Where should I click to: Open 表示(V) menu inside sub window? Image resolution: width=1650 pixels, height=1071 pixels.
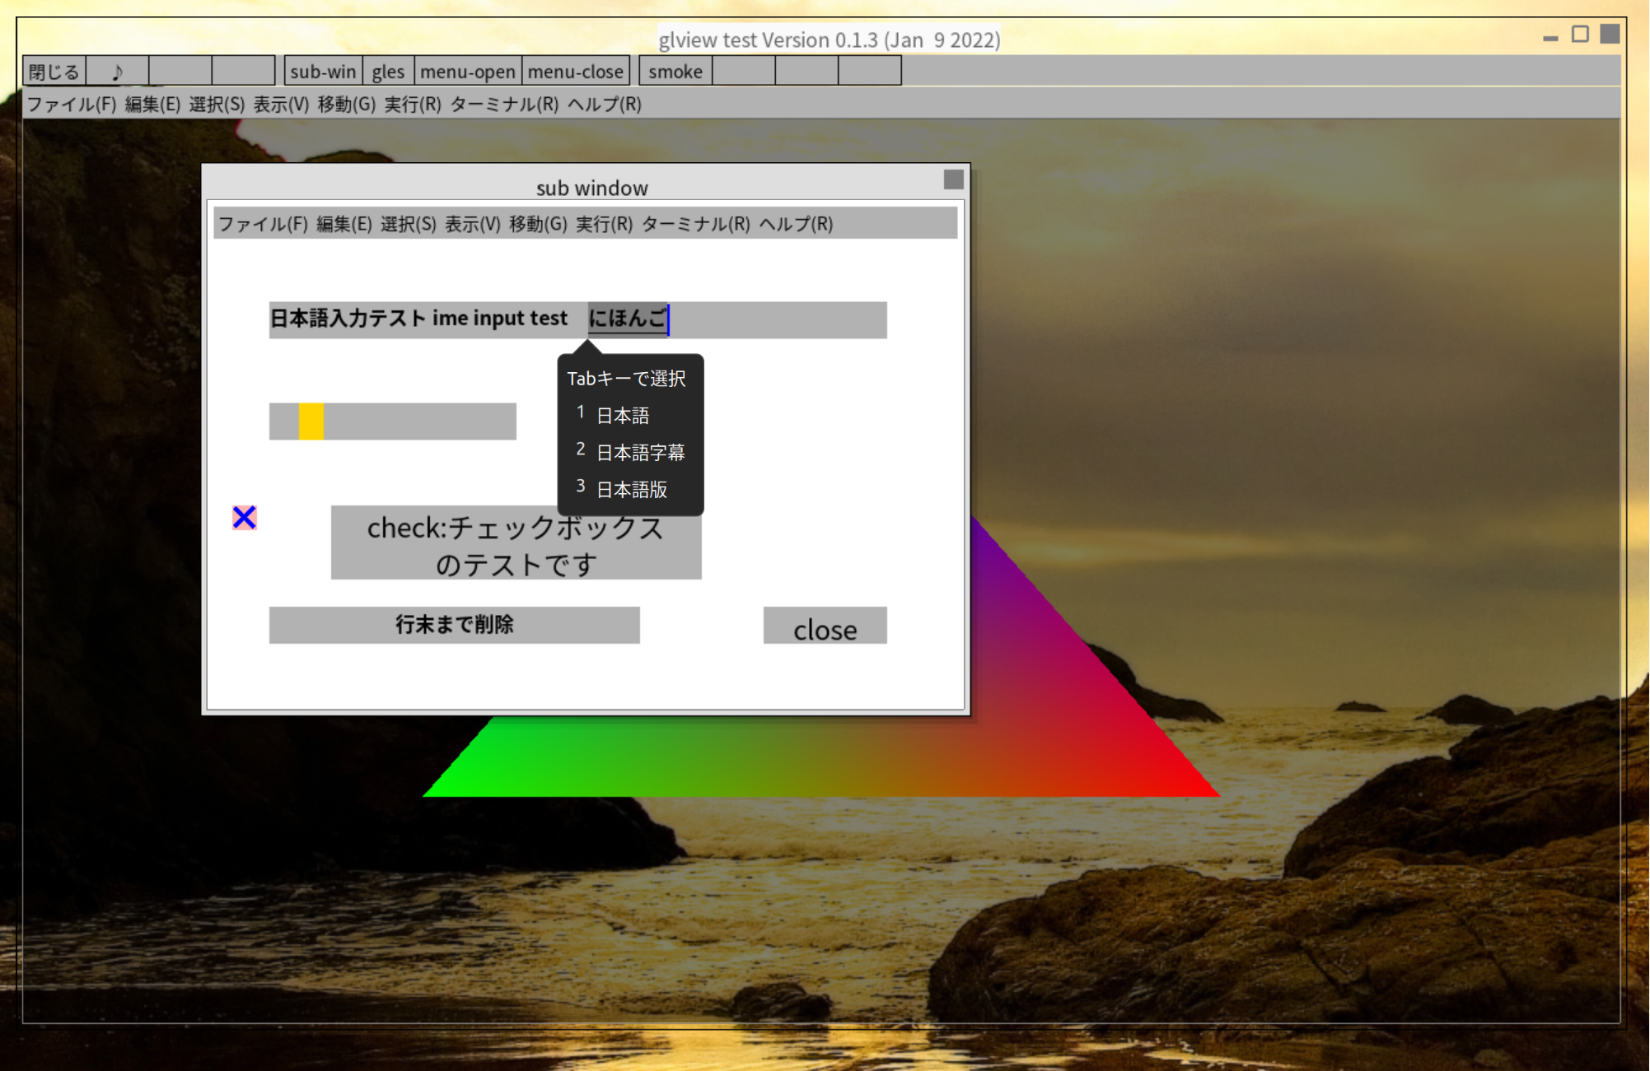pos(472,224)
